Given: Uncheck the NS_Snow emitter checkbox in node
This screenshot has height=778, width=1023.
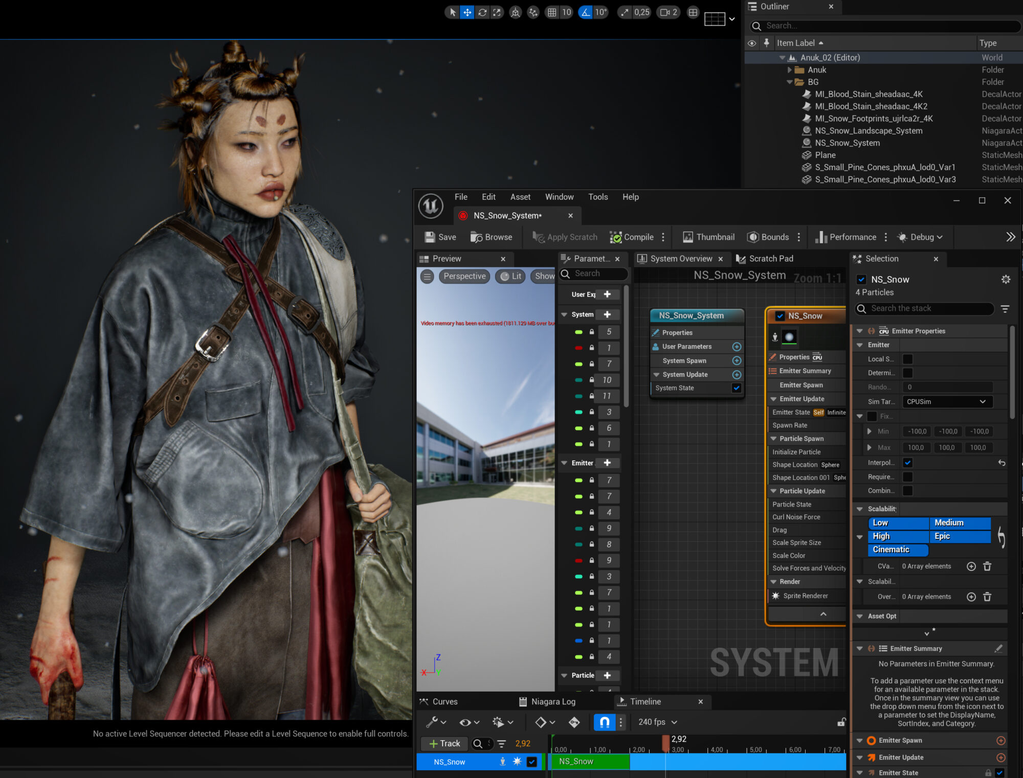Looking at the screenshot, I should point(780,316).
